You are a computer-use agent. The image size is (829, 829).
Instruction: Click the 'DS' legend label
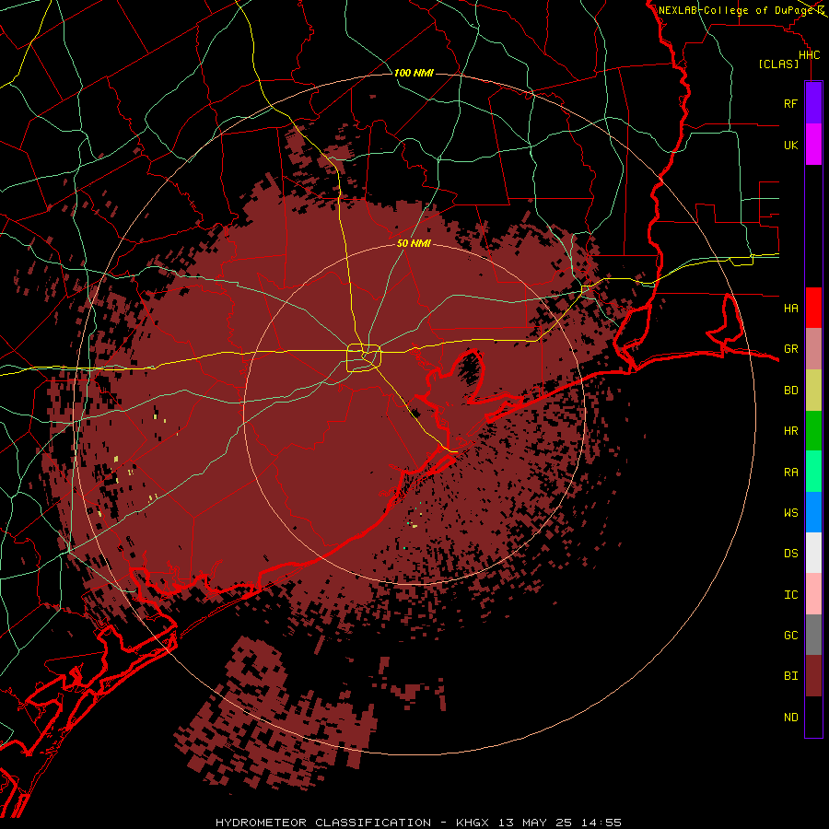(x=790, y=553)
